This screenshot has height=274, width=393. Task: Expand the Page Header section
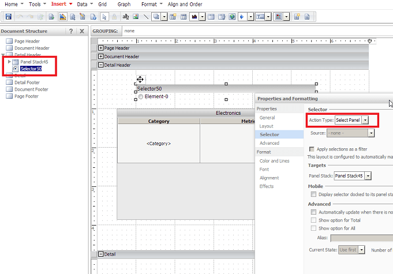click(101, 48)
